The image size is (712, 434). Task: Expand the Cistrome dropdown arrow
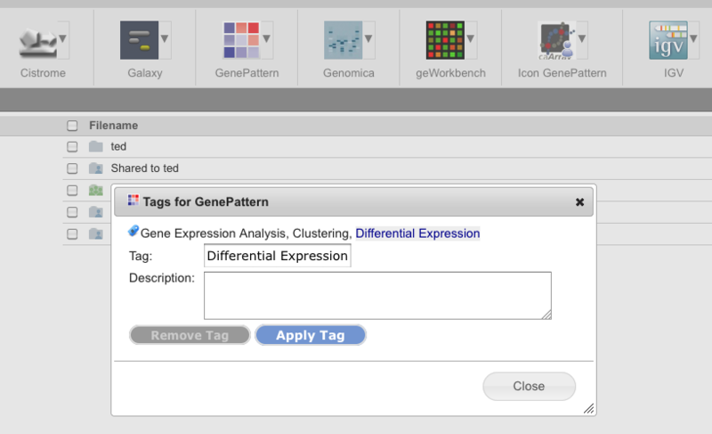coord(63,38)
